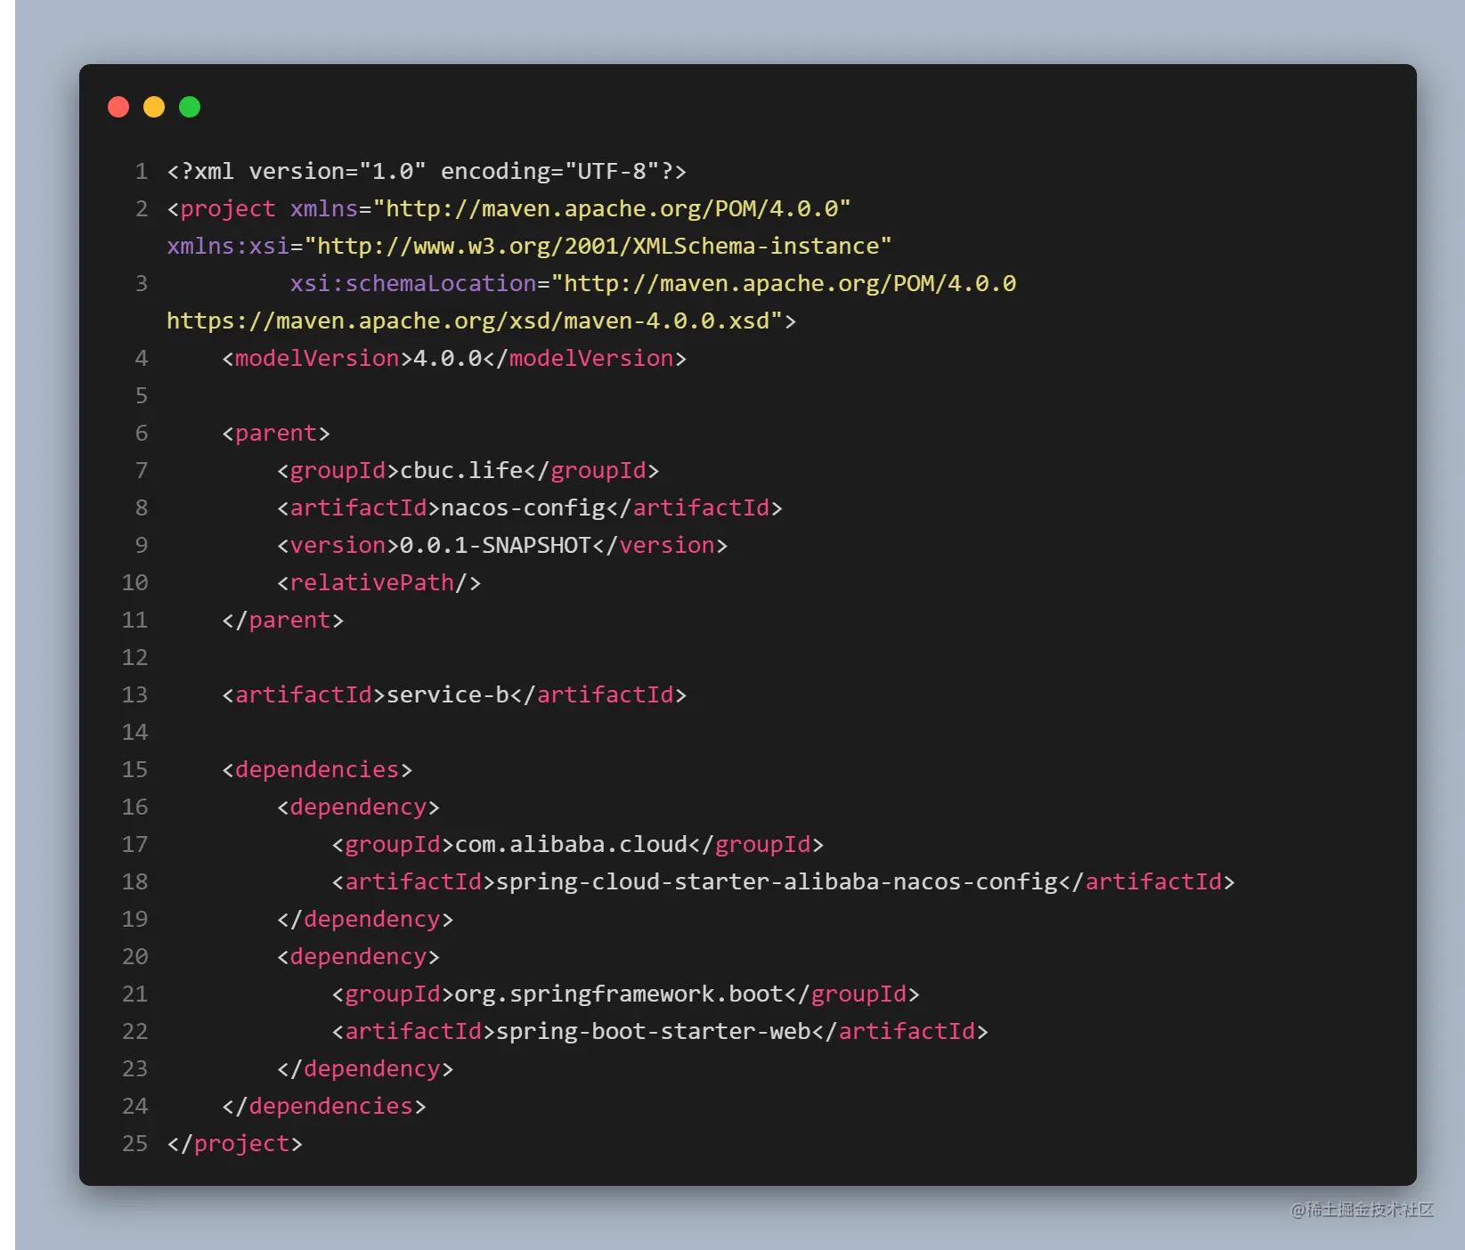Click line number 1 in gutter
Viewport: 1465px width, 1250px height.
pos(142,172)
